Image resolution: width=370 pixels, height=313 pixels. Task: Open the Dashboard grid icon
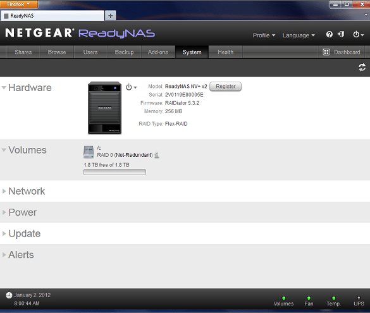(x=326, y=52)
